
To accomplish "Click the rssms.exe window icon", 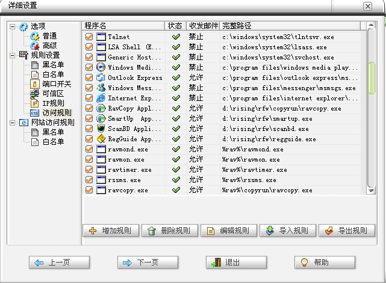I will (x=101, y=180).
